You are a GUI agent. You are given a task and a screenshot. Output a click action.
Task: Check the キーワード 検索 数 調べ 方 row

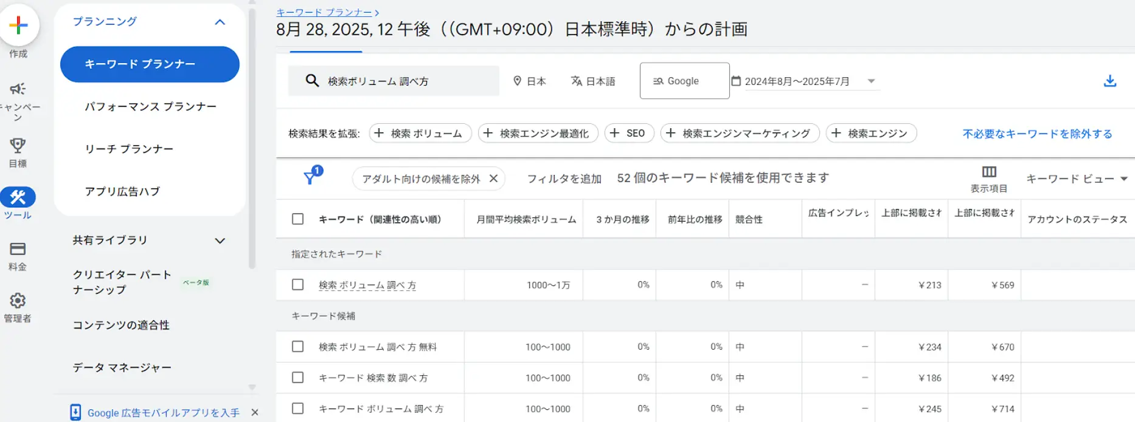[297, 378]
